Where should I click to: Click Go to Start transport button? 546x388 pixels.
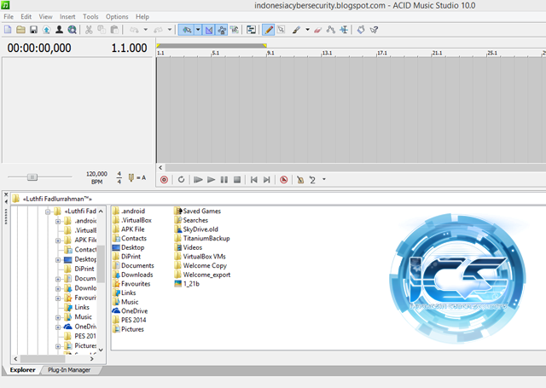pyautogui.click(x=254, y=180)
